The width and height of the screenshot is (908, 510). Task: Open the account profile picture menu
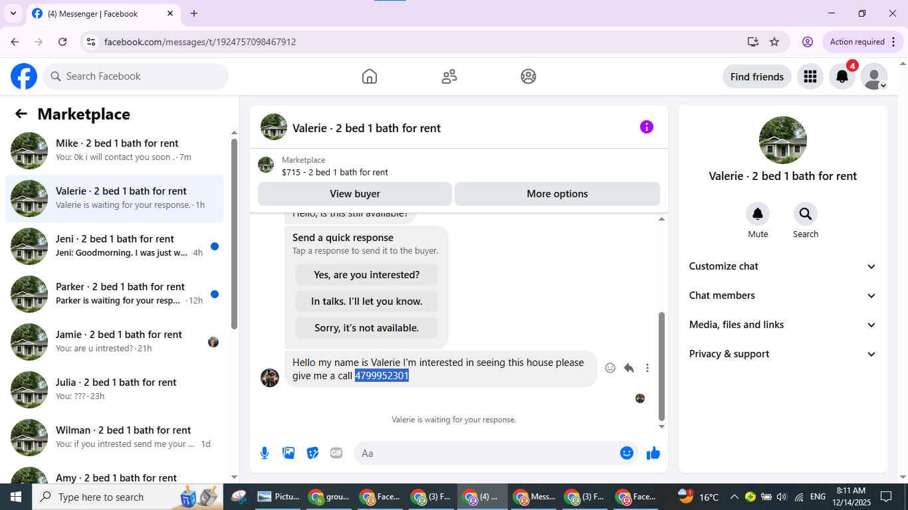[x=874, y=76]
